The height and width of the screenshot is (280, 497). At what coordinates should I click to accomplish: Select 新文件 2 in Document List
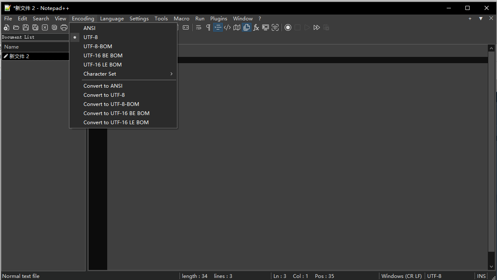coord(35,56)
